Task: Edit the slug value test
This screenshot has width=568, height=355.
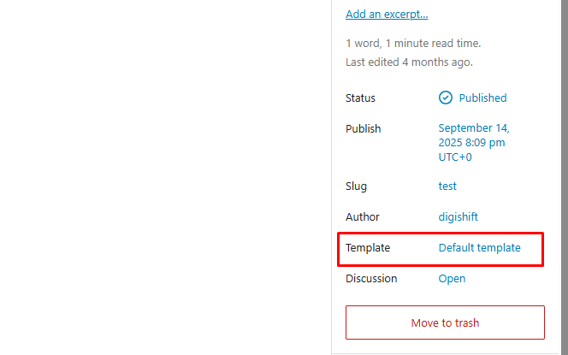Action: (x=447, y=186)
